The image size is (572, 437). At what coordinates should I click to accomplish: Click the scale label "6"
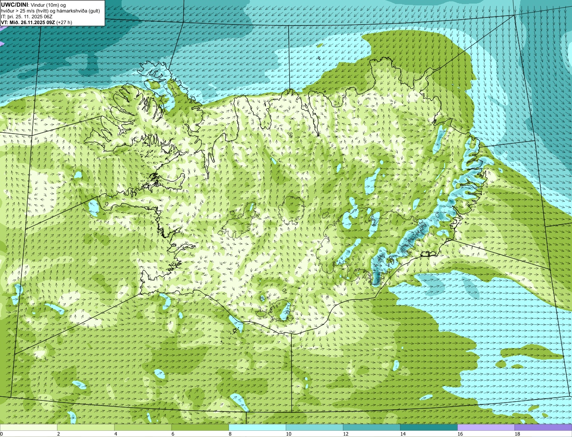pyautogui.click(x=173, y=434)
